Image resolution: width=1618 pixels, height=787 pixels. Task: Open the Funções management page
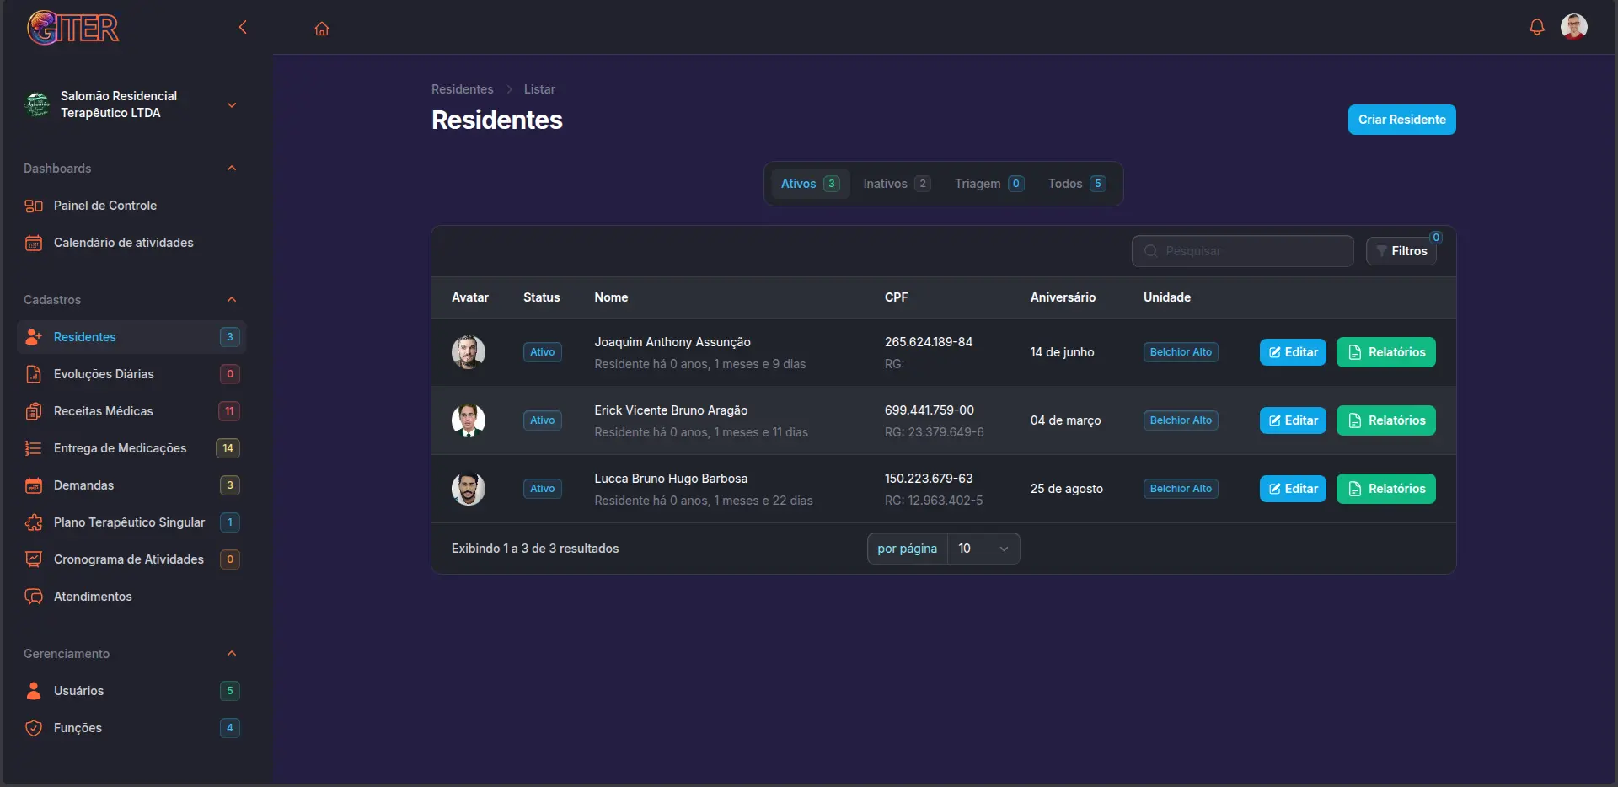pos(78,728)
